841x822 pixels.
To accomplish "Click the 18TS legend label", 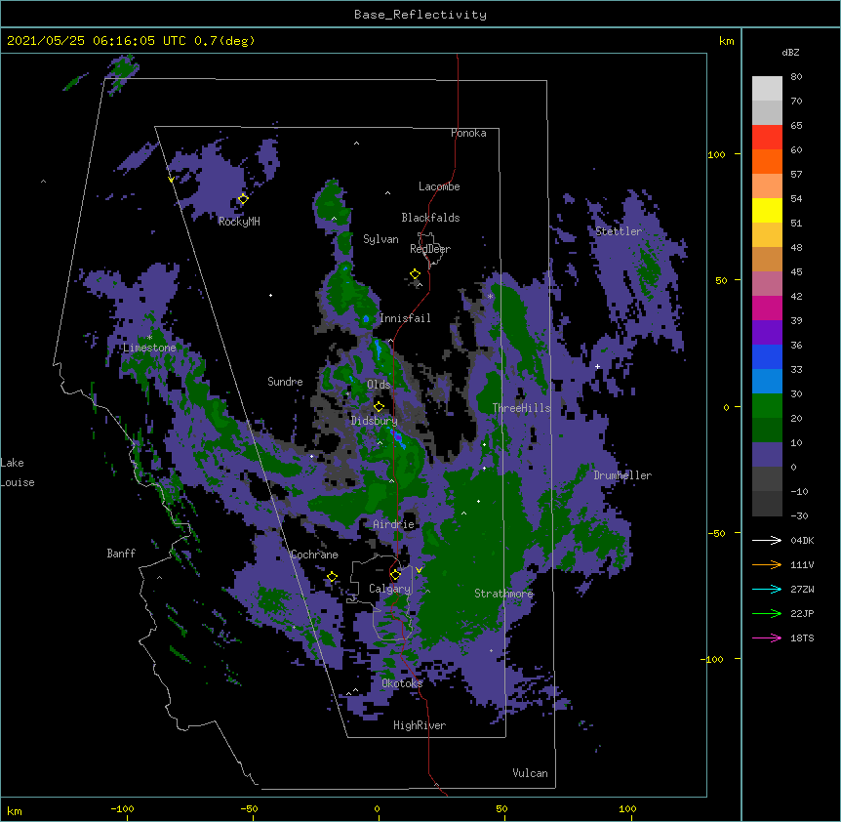I will [802, 637].
